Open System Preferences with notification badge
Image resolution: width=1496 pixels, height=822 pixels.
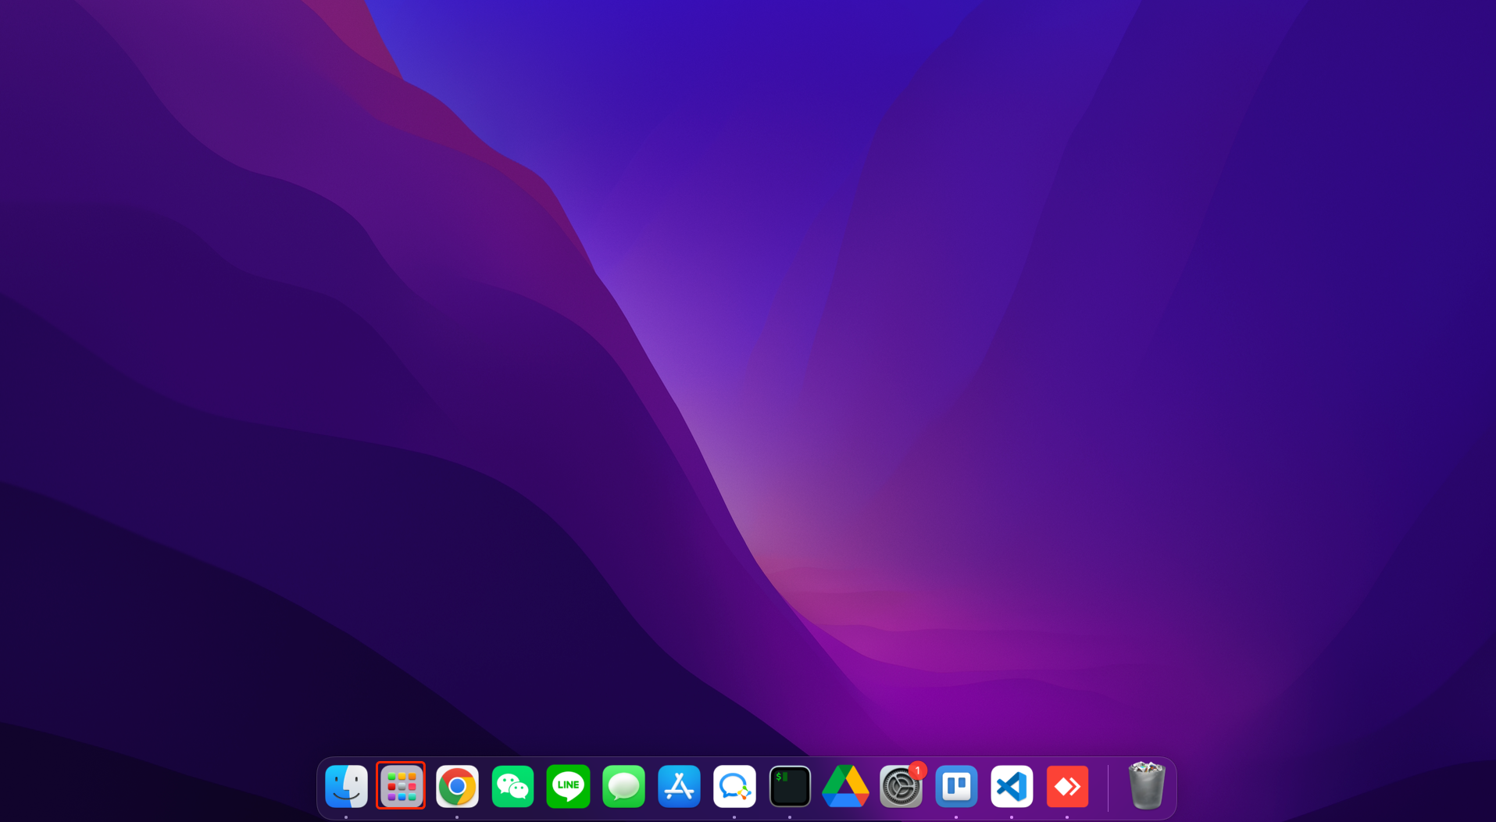point(901,786)
